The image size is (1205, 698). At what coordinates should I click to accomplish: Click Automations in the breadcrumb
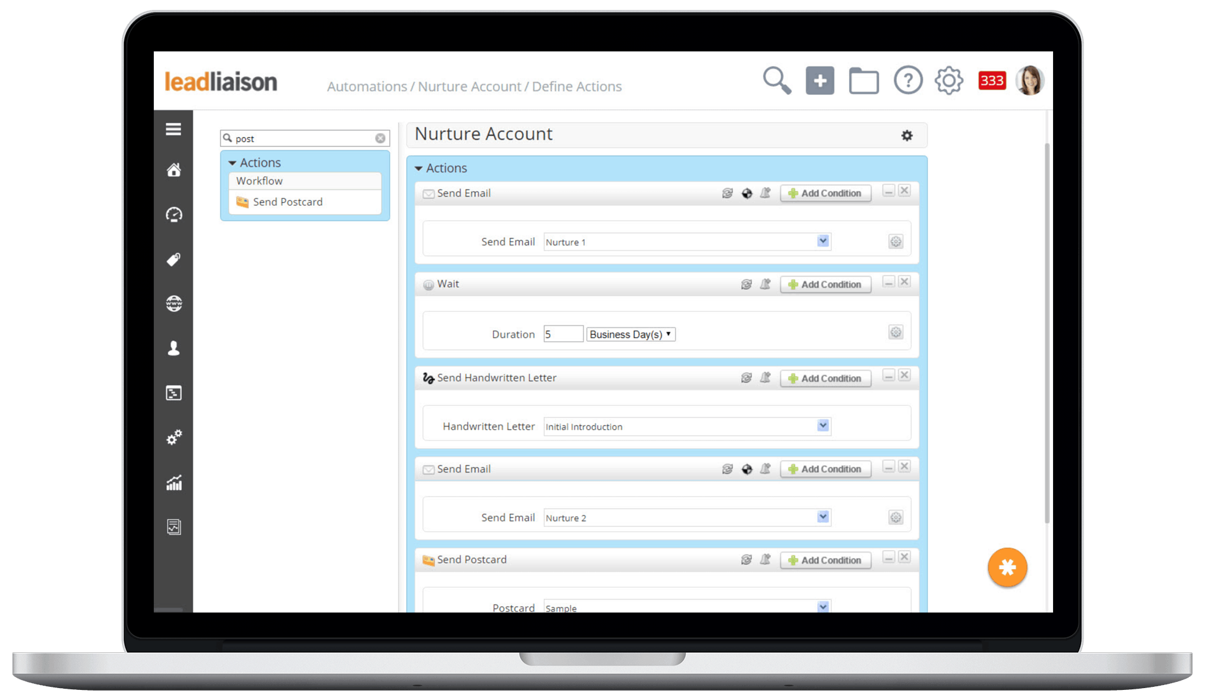[367, 87]
